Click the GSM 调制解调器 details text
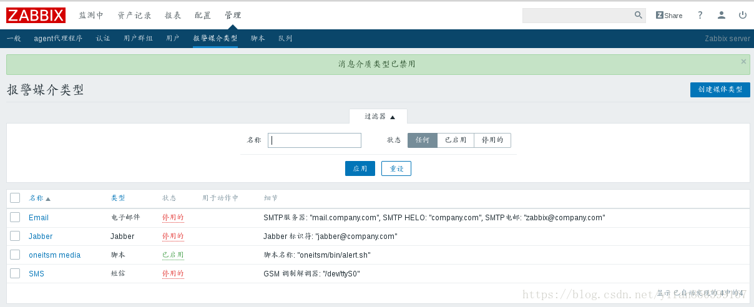Image resolution: width=754 pixels, height=307 pixels. (x=311, y=274)
